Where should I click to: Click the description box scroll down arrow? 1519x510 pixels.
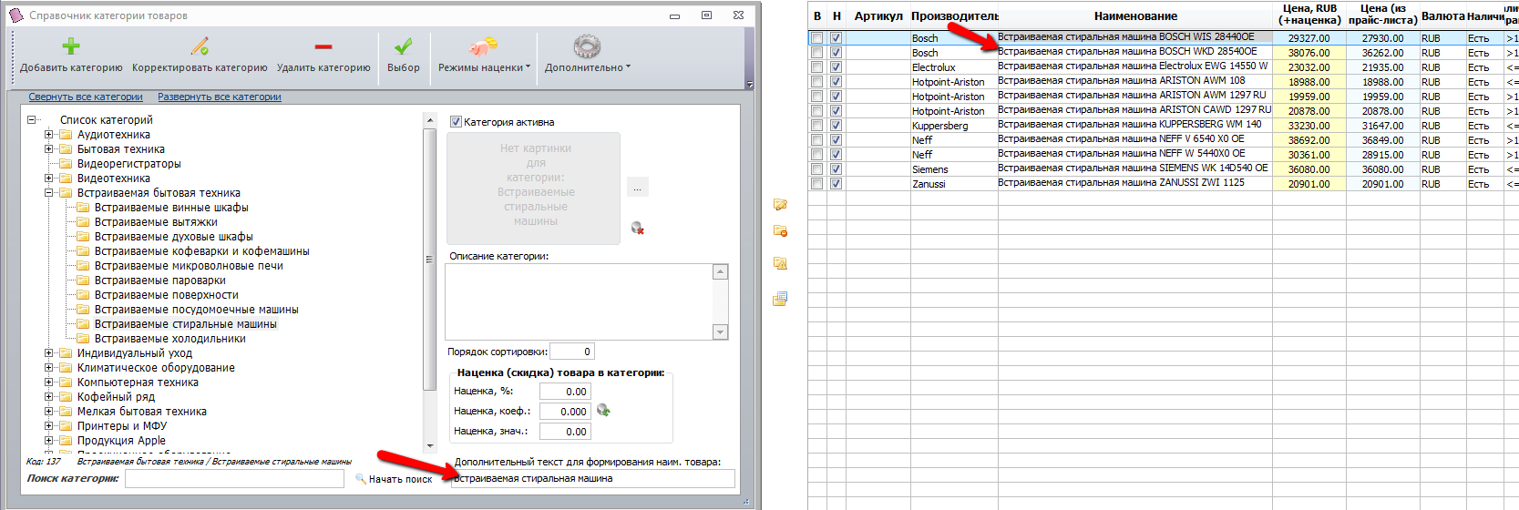coord(721,332)
